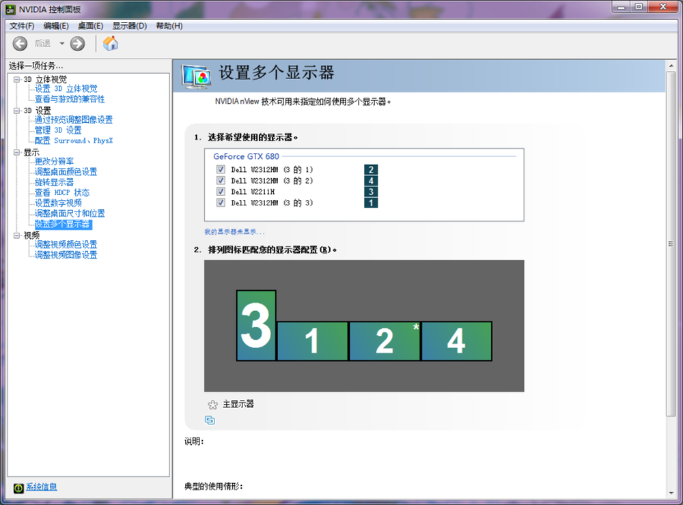Uncheck Dell U2312HM (3 的 3) checkbox
This screenshot has width=683, height=505.
pos(221,203)
